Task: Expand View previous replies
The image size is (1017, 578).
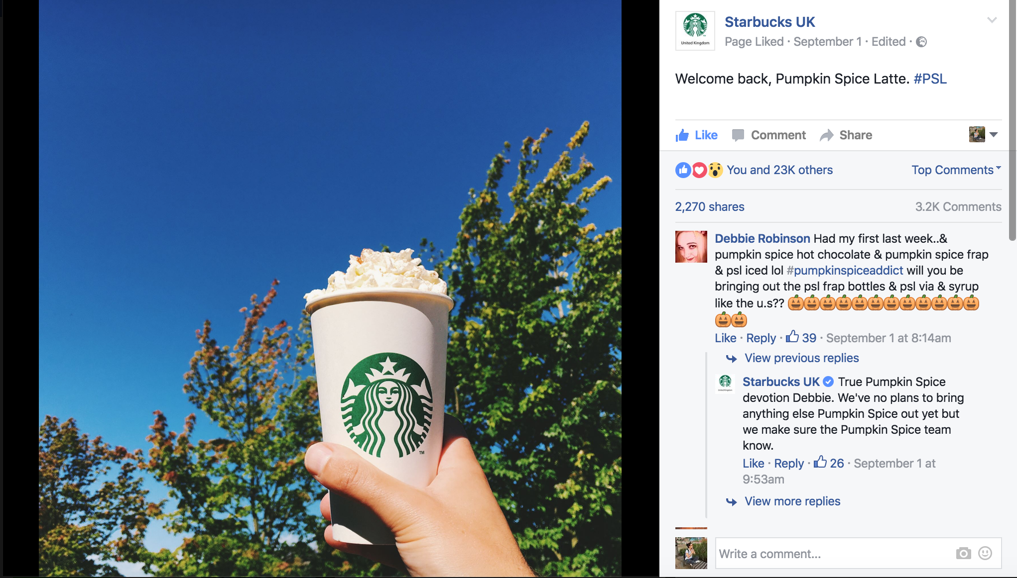Action: tap(802, 358)
